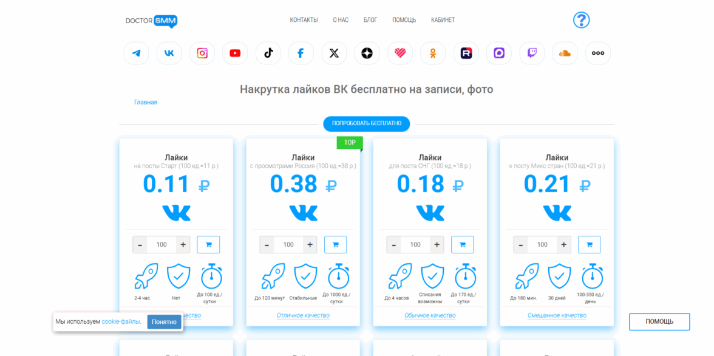Image resolution: width=714 pixels, height=356 pixels.
Task: Click the Попробовать бесплатно button
Action: click(367, 123)
